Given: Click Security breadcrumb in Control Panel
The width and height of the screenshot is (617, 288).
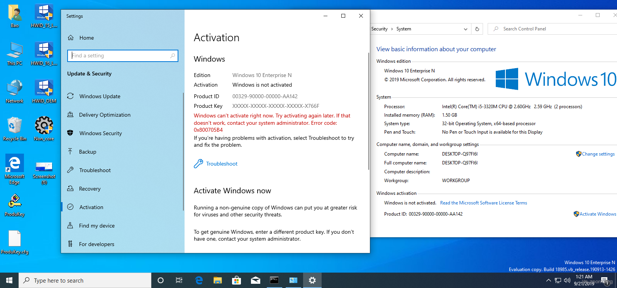Looking at the screenshot, I should tap(380, 29).
